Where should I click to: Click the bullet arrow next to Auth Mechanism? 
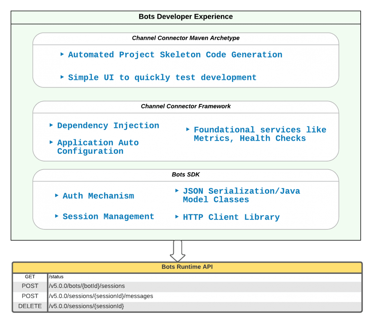(57, 195)
